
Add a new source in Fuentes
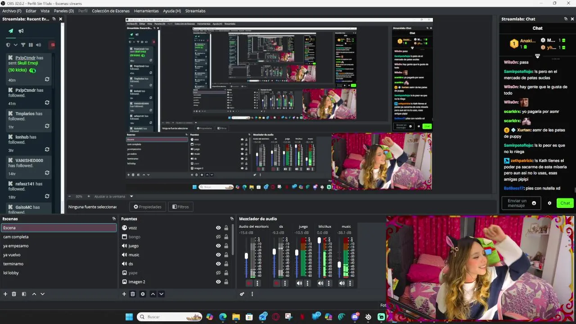click(x=124, y=294)
